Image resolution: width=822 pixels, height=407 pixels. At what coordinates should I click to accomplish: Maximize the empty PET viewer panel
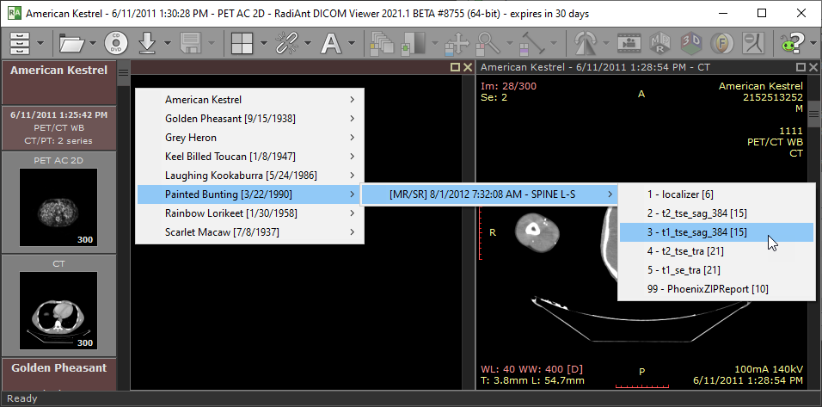(455, 67)
